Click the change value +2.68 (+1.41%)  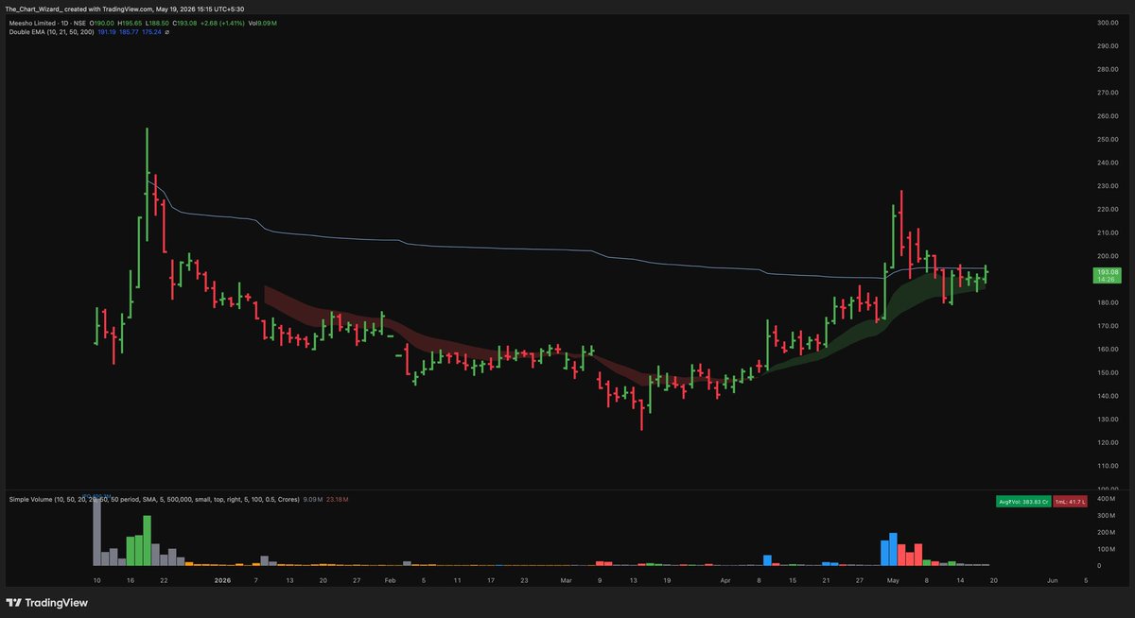pyautogui.click(x=222, y=23)
